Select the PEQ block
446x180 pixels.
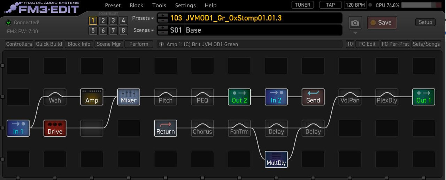(202, 97)
